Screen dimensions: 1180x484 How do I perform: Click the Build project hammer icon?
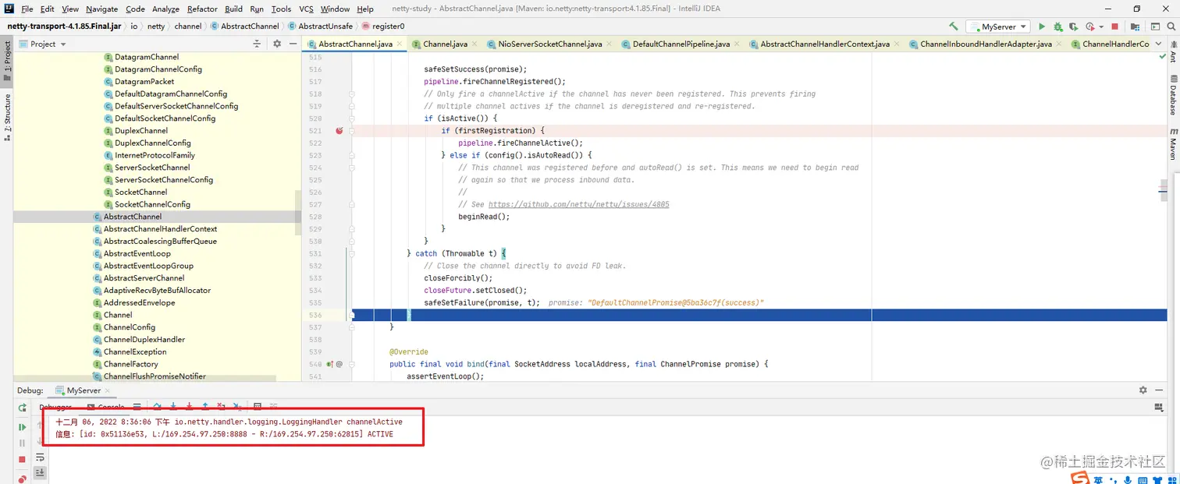[x=953, y=26]
